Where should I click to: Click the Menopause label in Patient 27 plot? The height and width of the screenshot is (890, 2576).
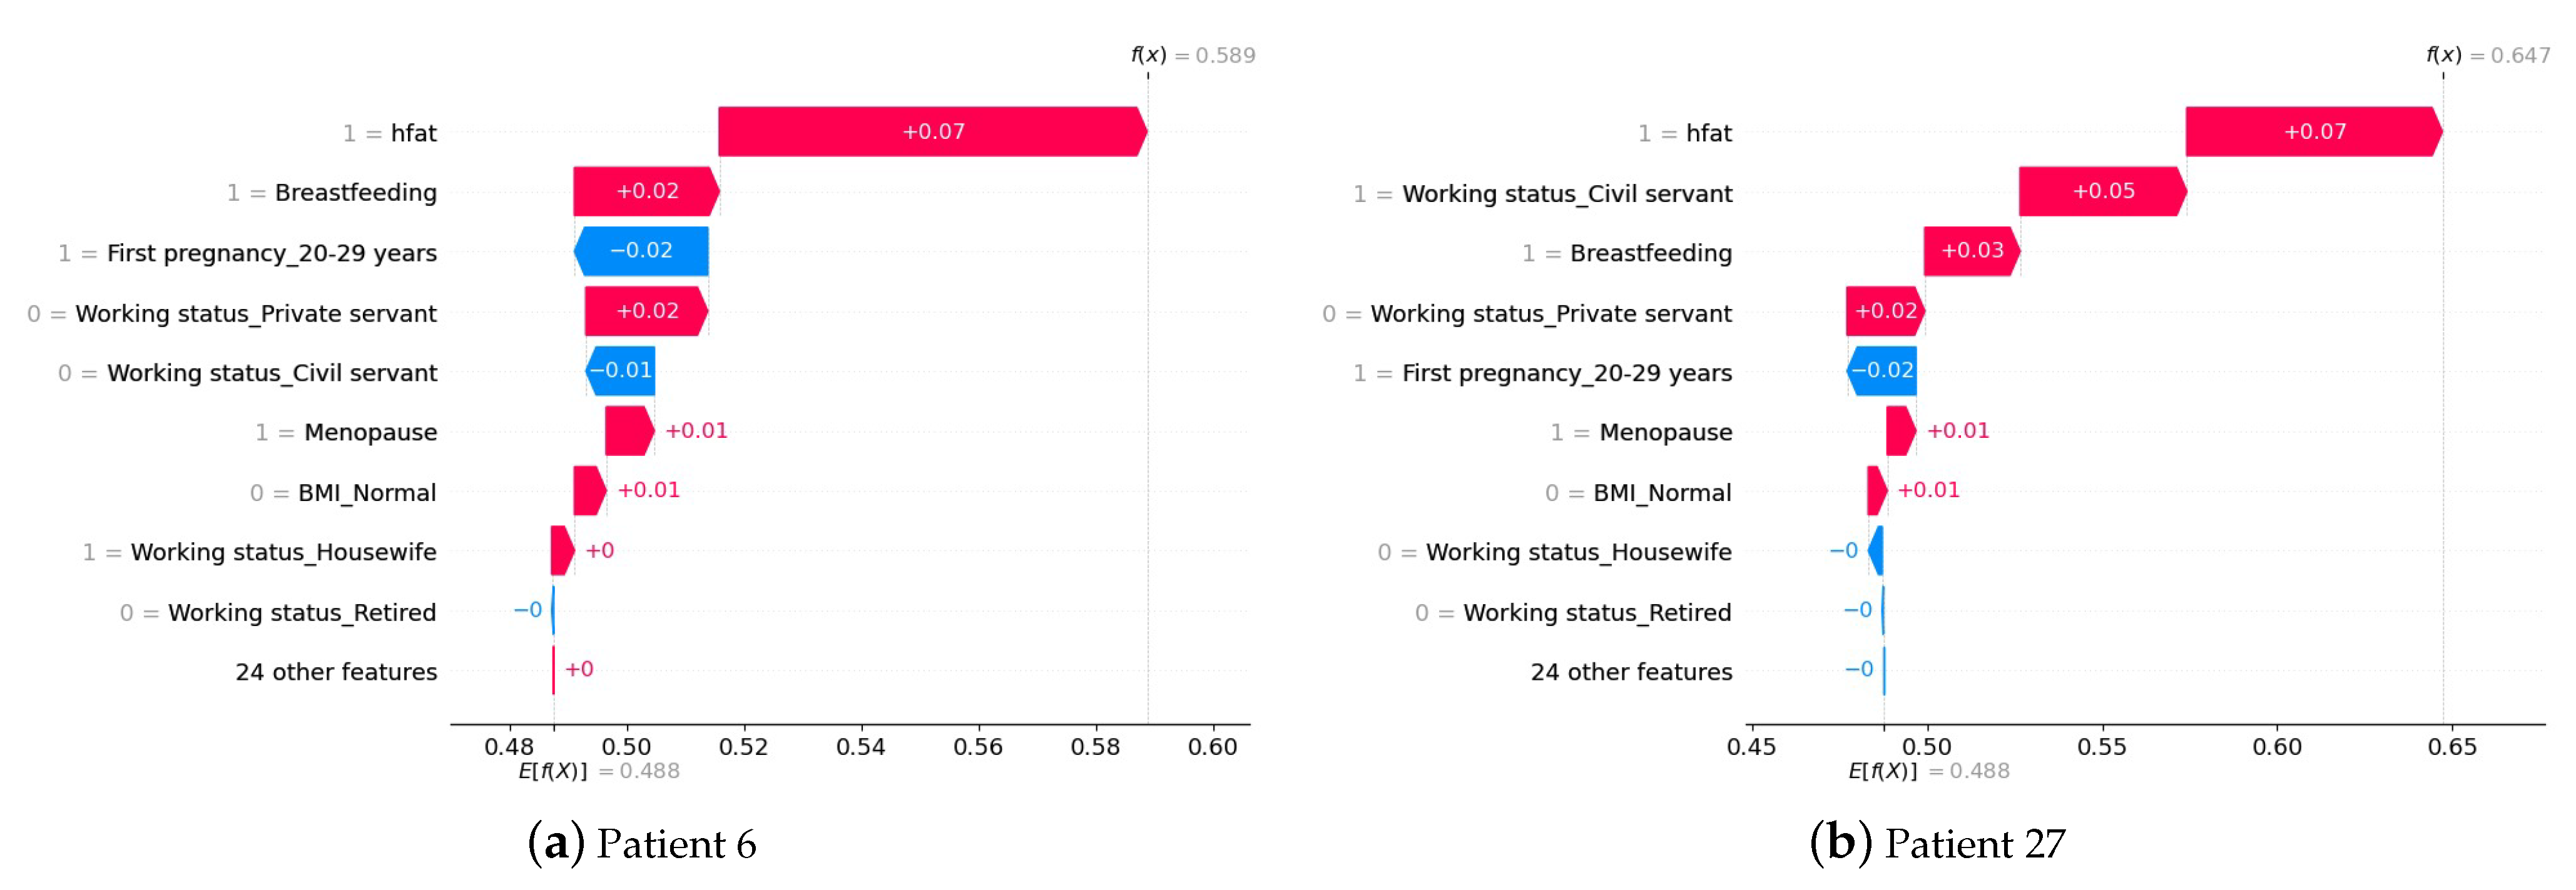click(1665, 432)
